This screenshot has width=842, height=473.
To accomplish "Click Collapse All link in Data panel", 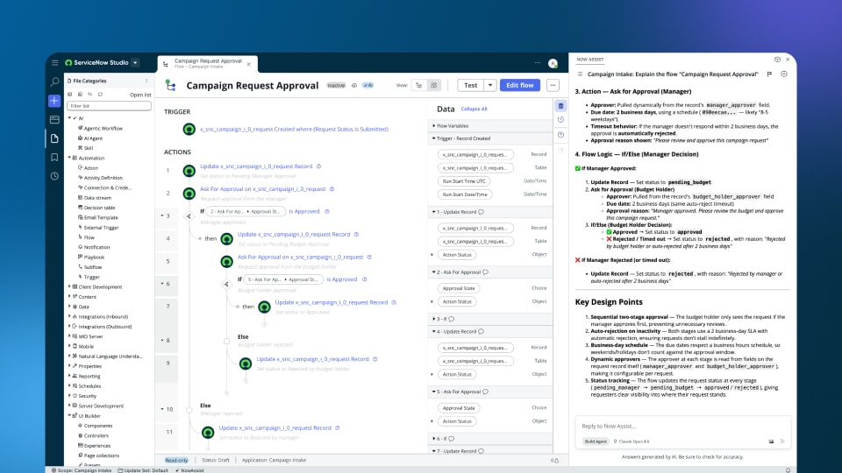I will tap(475, 109).
